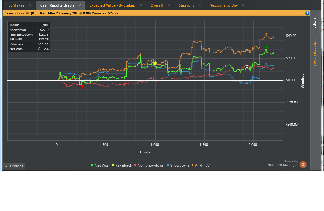Open the Graphed Hands side tab
324x211 pixels.
click(x=315, y=53)
